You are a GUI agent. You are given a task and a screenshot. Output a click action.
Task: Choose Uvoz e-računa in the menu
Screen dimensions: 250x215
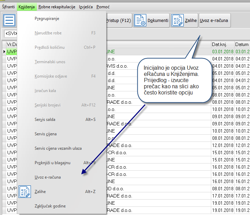pyautogui.click(x=48, y=177)
